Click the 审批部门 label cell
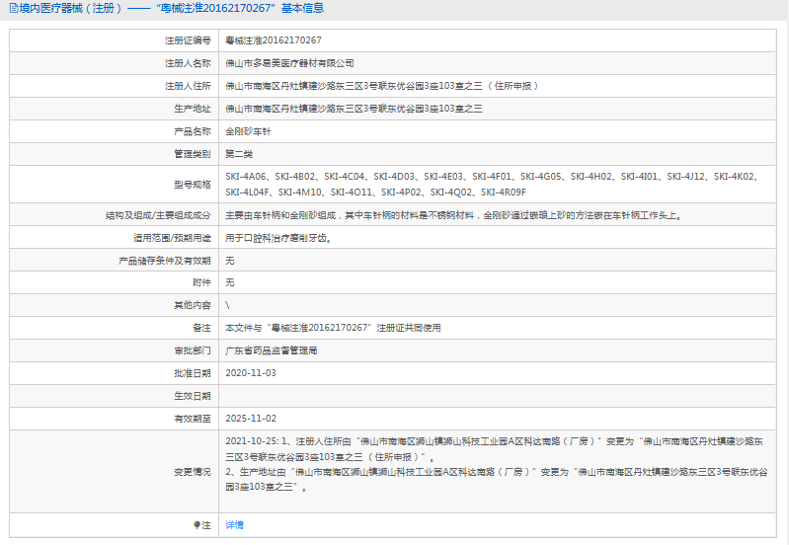The image size is (789, 545). click(x=115, y=350)
